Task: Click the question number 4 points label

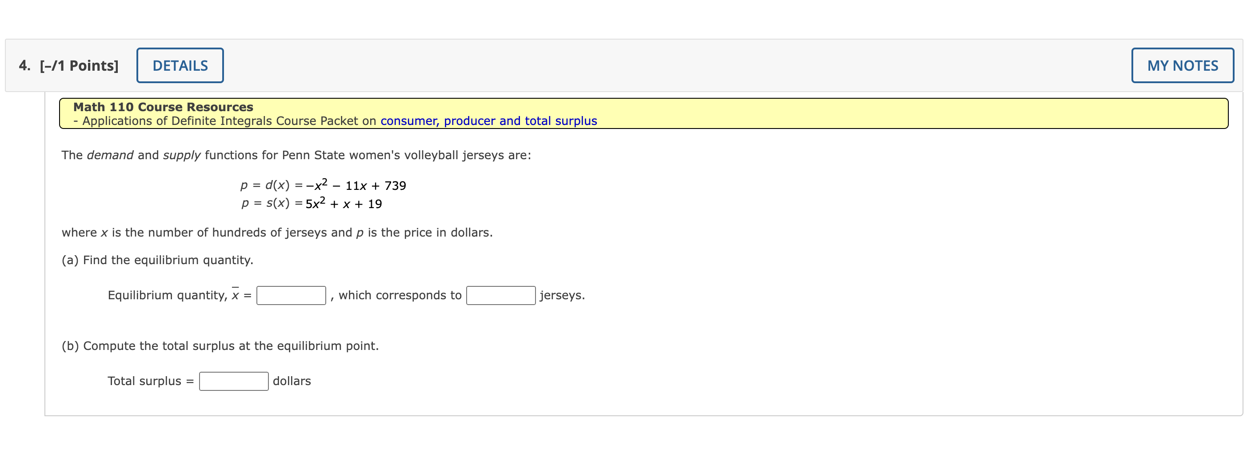Action: point(68,65)
